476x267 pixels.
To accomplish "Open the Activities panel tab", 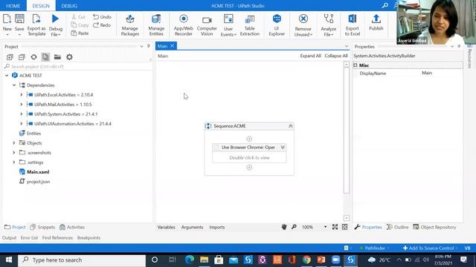I will point(72,227).
